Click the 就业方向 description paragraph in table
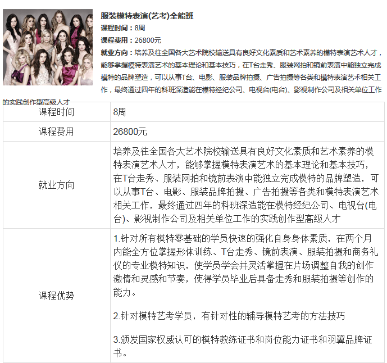The height and width of the screenshot is (363, 387). pos(246,185)
